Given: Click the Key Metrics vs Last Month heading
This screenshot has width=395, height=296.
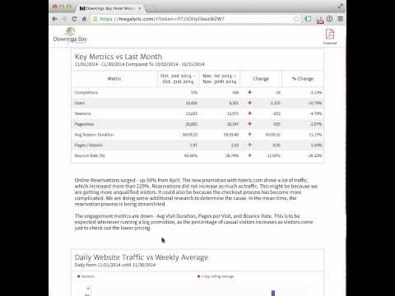Looking at the screenshot, I should 118,57.
